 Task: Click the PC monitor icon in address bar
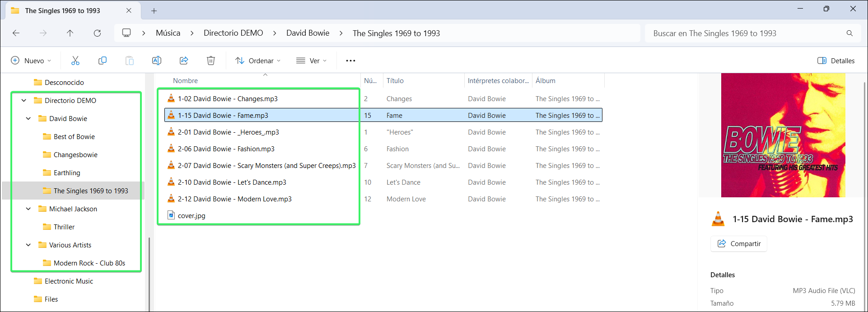(x=126, y=33)
